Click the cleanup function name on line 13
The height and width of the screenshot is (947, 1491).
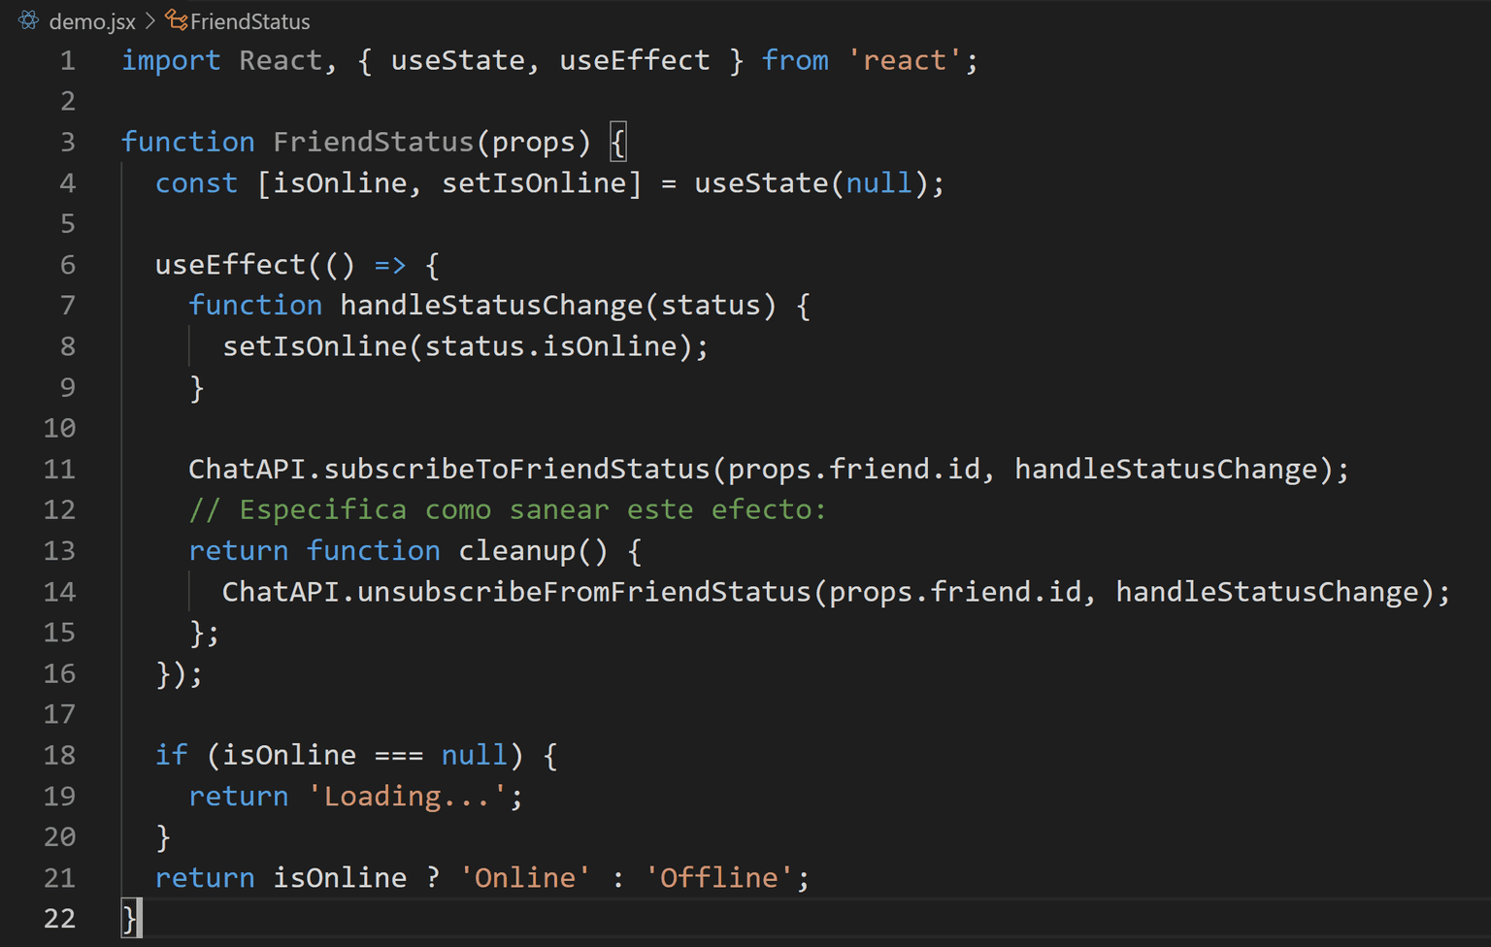(516, 550)
